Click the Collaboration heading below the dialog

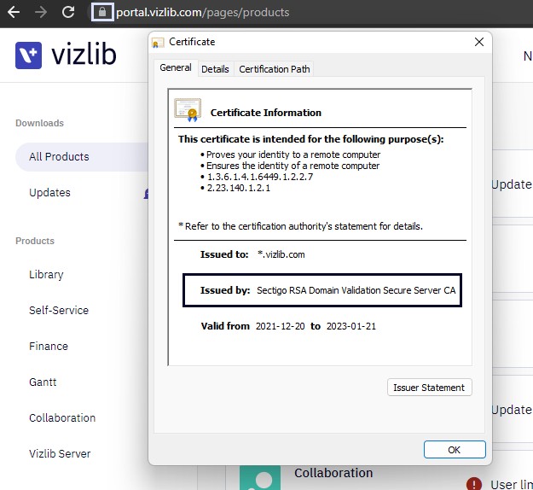point(333,473)
